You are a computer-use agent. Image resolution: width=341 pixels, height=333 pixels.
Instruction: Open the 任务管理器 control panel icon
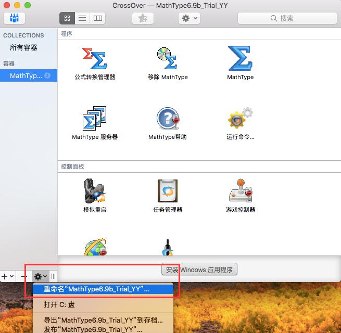(x=168, y=191)
